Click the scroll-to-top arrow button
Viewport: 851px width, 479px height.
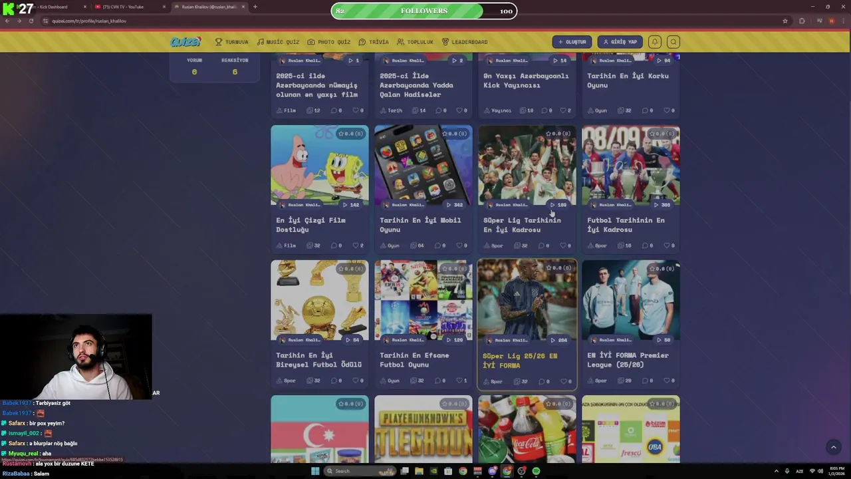coord(834,447)
